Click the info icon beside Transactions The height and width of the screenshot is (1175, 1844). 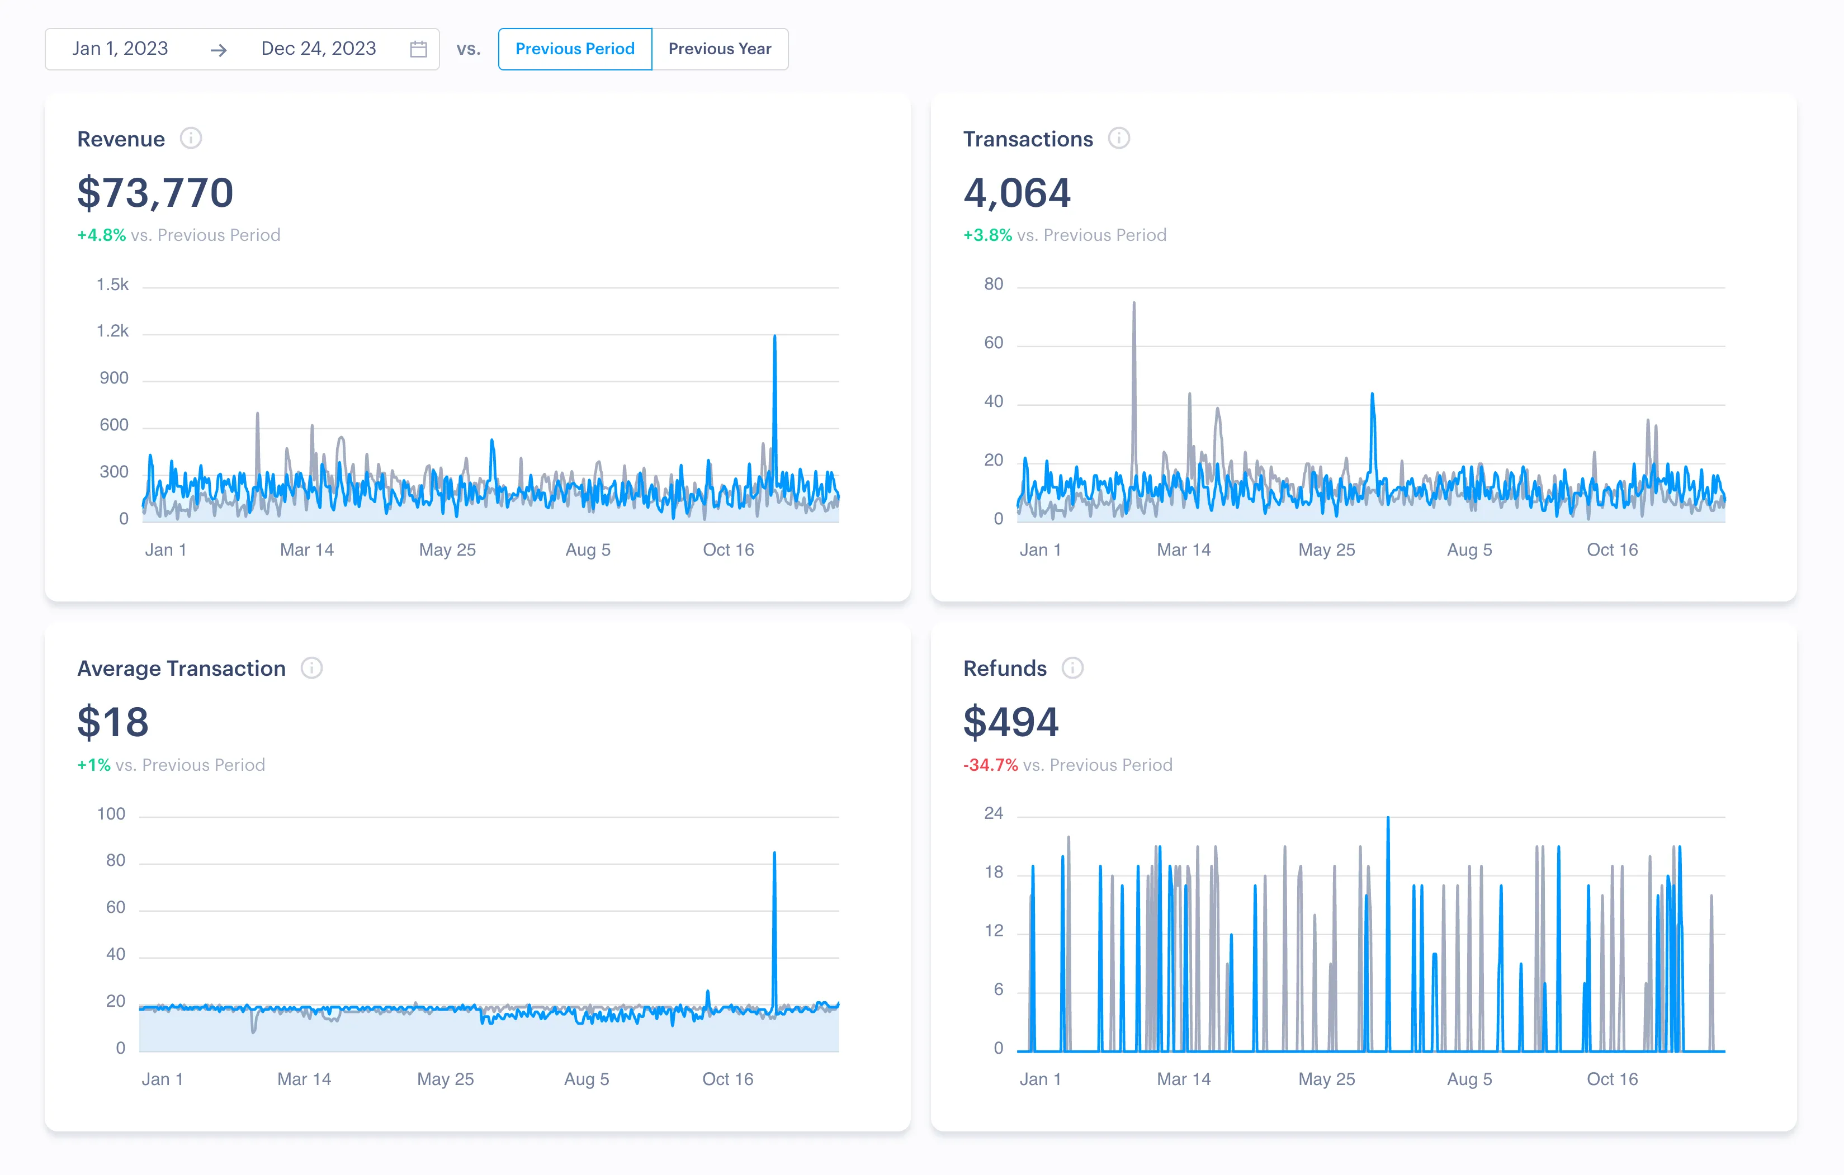[x=1118, y=139]
